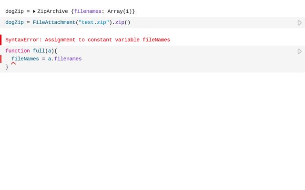Click the ZipArchive label in output
This screenshot has height=190, width=305.
coord(52,11)
